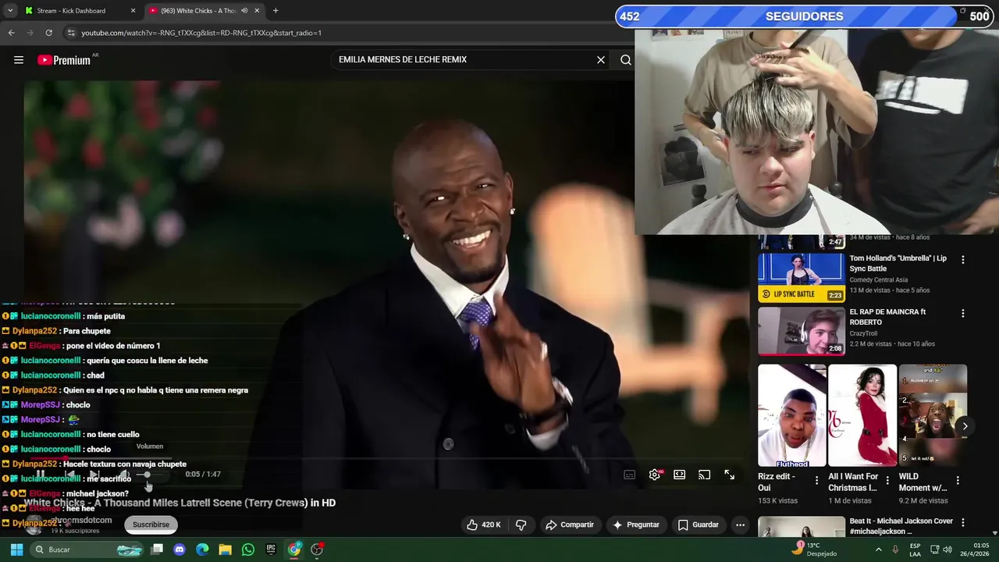Show next shorts with right arrow
Viewport: 999px width, 562px height.
965,426
